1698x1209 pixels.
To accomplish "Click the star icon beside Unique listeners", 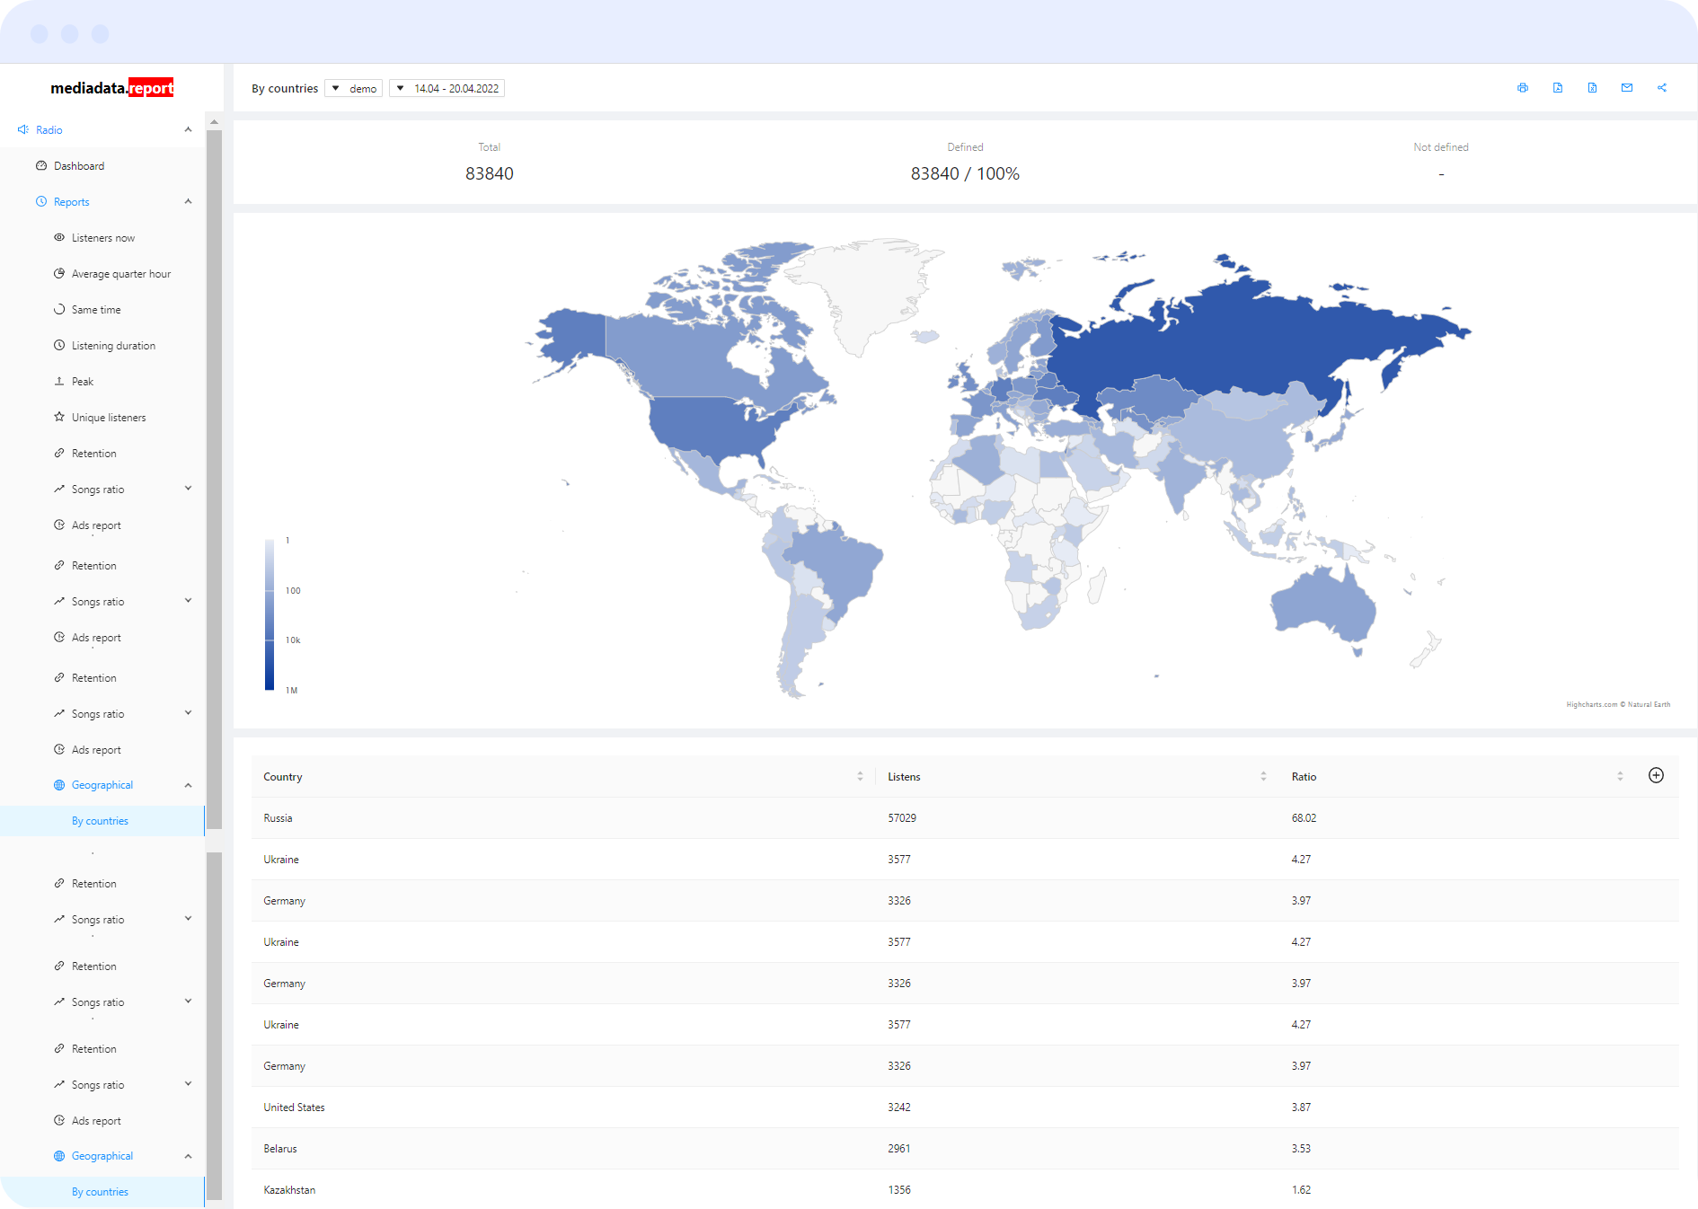I will pos(59,418).
